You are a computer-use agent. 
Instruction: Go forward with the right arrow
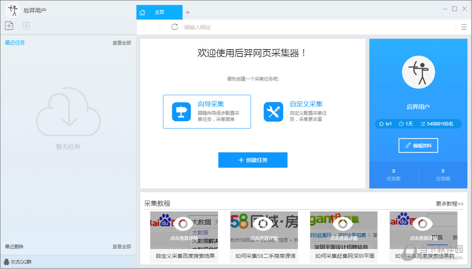(160, 27)
